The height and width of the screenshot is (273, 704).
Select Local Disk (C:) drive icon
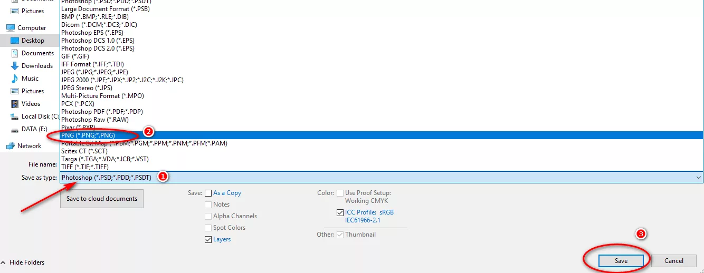click(14, 116)
